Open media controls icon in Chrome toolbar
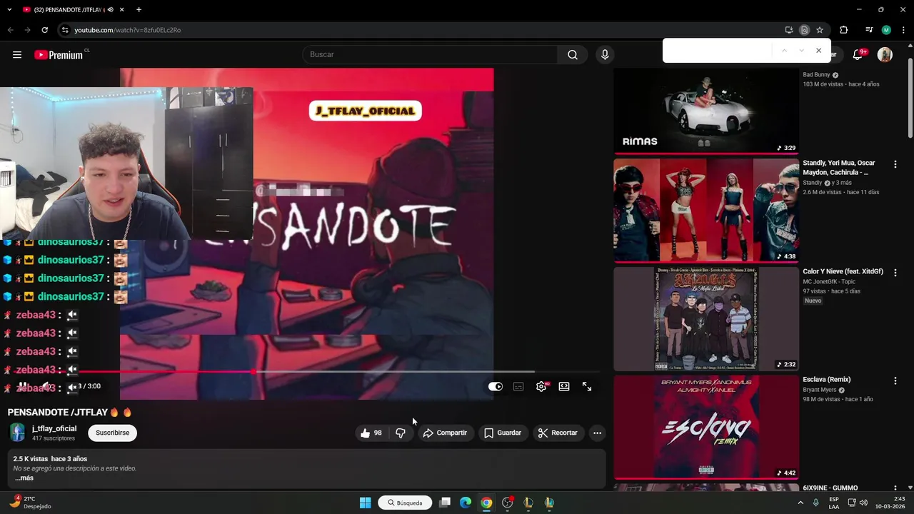Screen dimensions: 914x514 tap(869, 30)
